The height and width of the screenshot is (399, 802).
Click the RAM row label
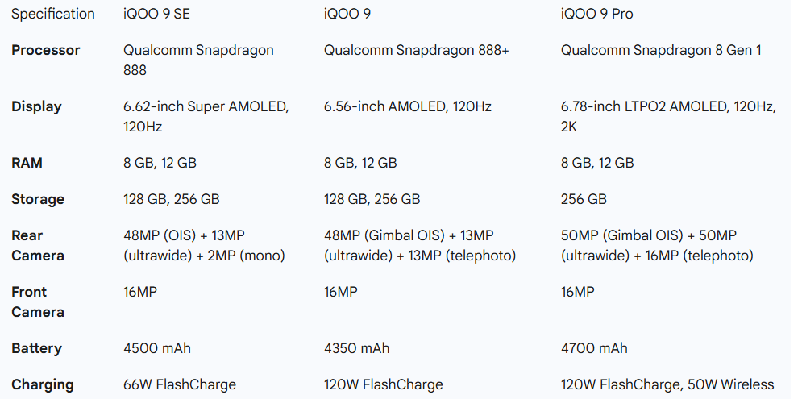[x=27, y=163]
